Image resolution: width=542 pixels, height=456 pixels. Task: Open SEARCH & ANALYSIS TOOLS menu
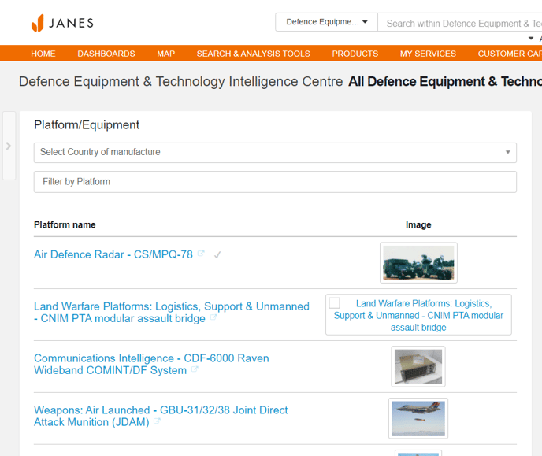pos(254,54)
